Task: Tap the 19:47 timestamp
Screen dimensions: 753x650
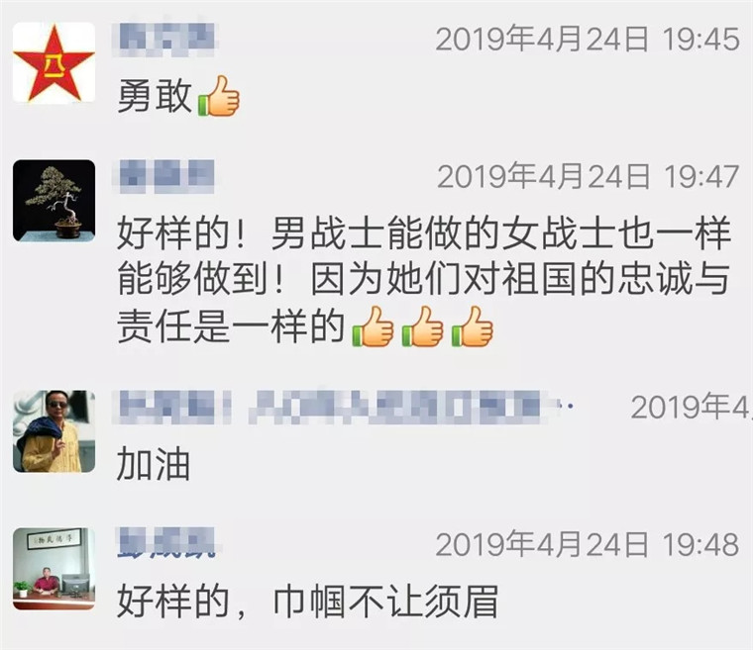Action: 589,176
